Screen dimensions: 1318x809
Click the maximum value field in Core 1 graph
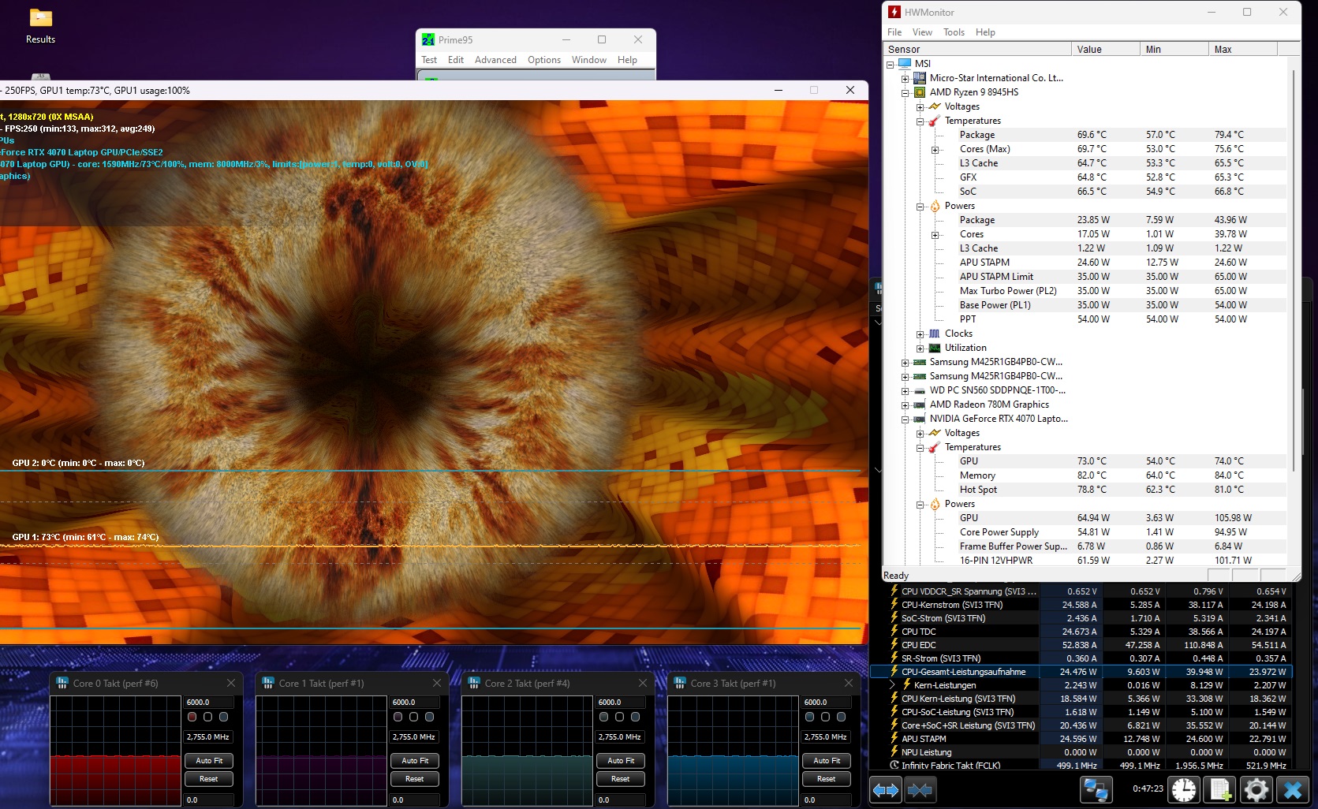(x=414, y=702)
